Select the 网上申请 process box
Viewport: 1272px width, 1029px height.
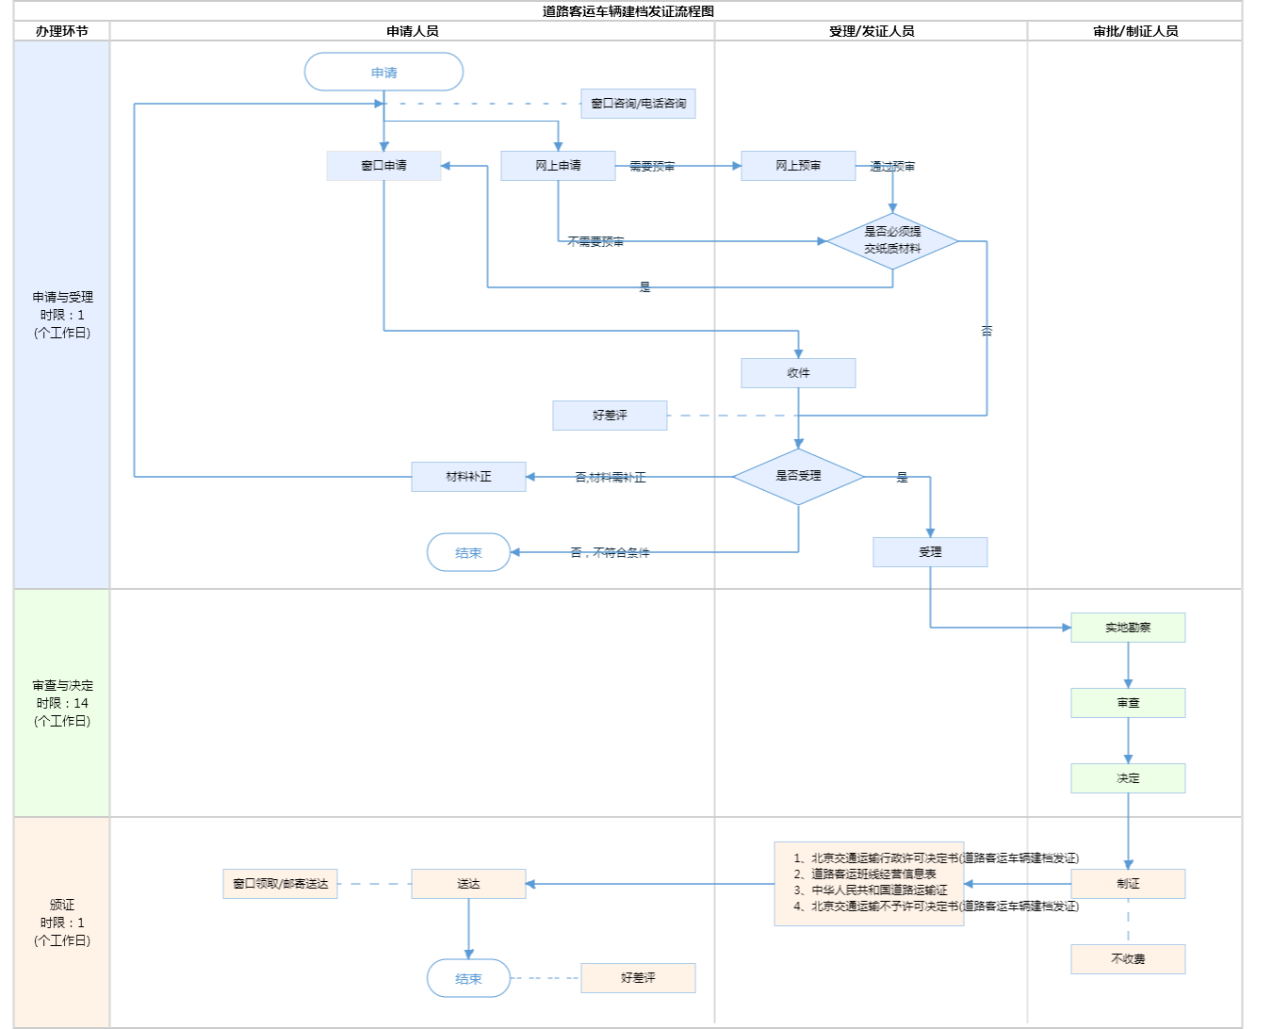pos(558,166)
